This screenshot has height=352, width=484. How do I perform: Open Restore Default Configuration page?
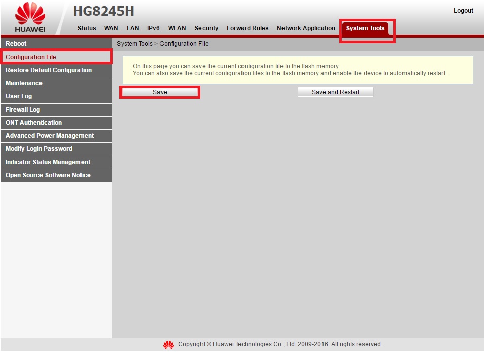56,70
